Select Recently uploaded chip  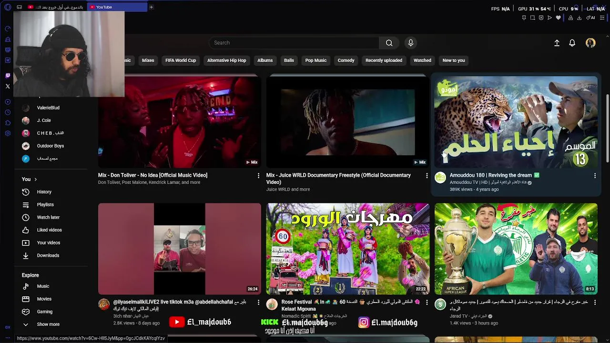coord(384,61)
